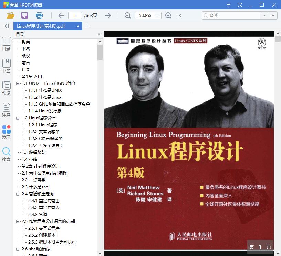Open section 1.1.3 GNU项目和自由软件基金会

point(59,104)
